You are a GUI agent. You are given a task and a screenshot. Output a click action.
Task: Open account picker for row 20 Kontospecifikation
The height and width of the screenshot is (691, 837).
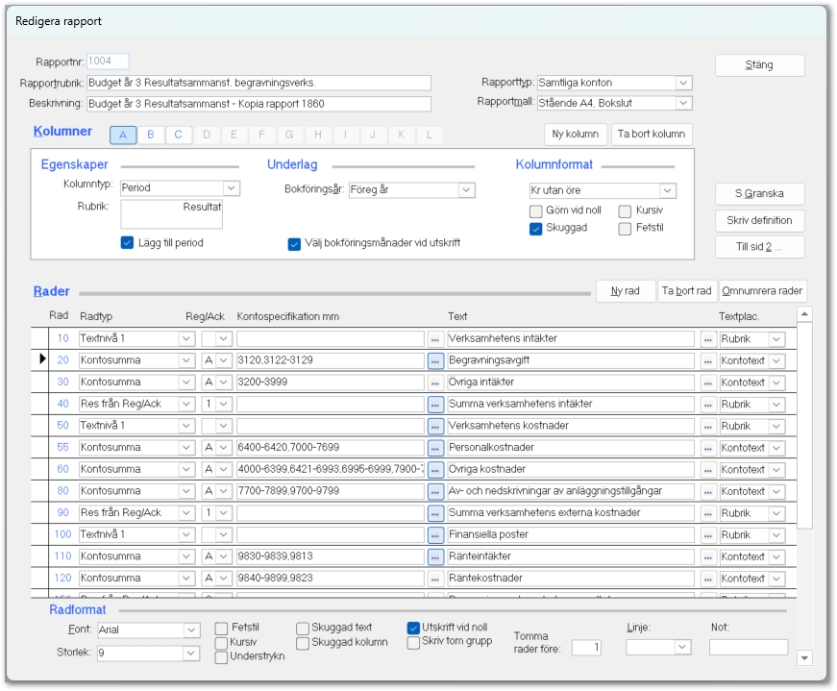pyautogui.click(x=435, y=361)
